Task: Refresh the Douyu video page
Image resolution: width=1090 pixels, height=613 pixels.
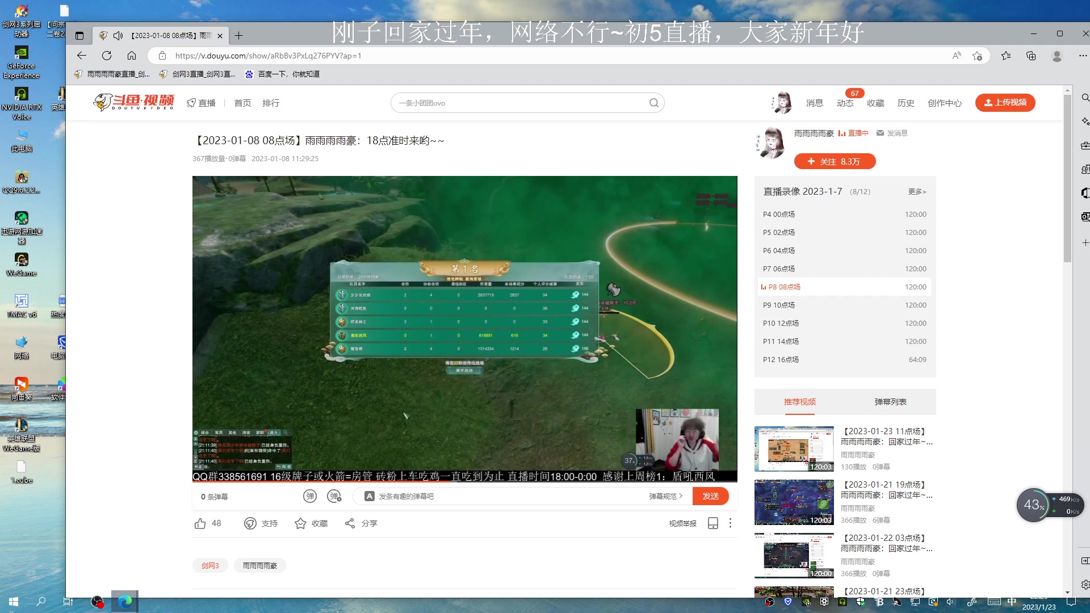Action: coord(107,56)
